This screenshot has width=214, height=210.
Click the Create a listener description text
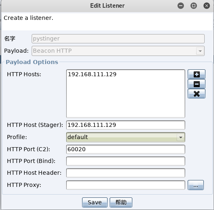28,18
